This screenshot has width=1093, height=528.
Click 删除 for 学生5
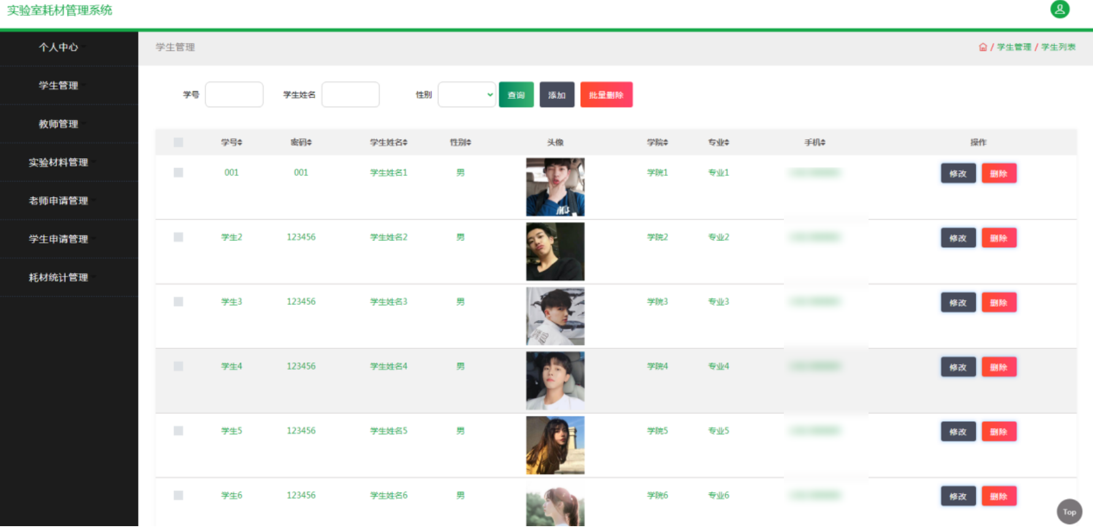point(999,432)
